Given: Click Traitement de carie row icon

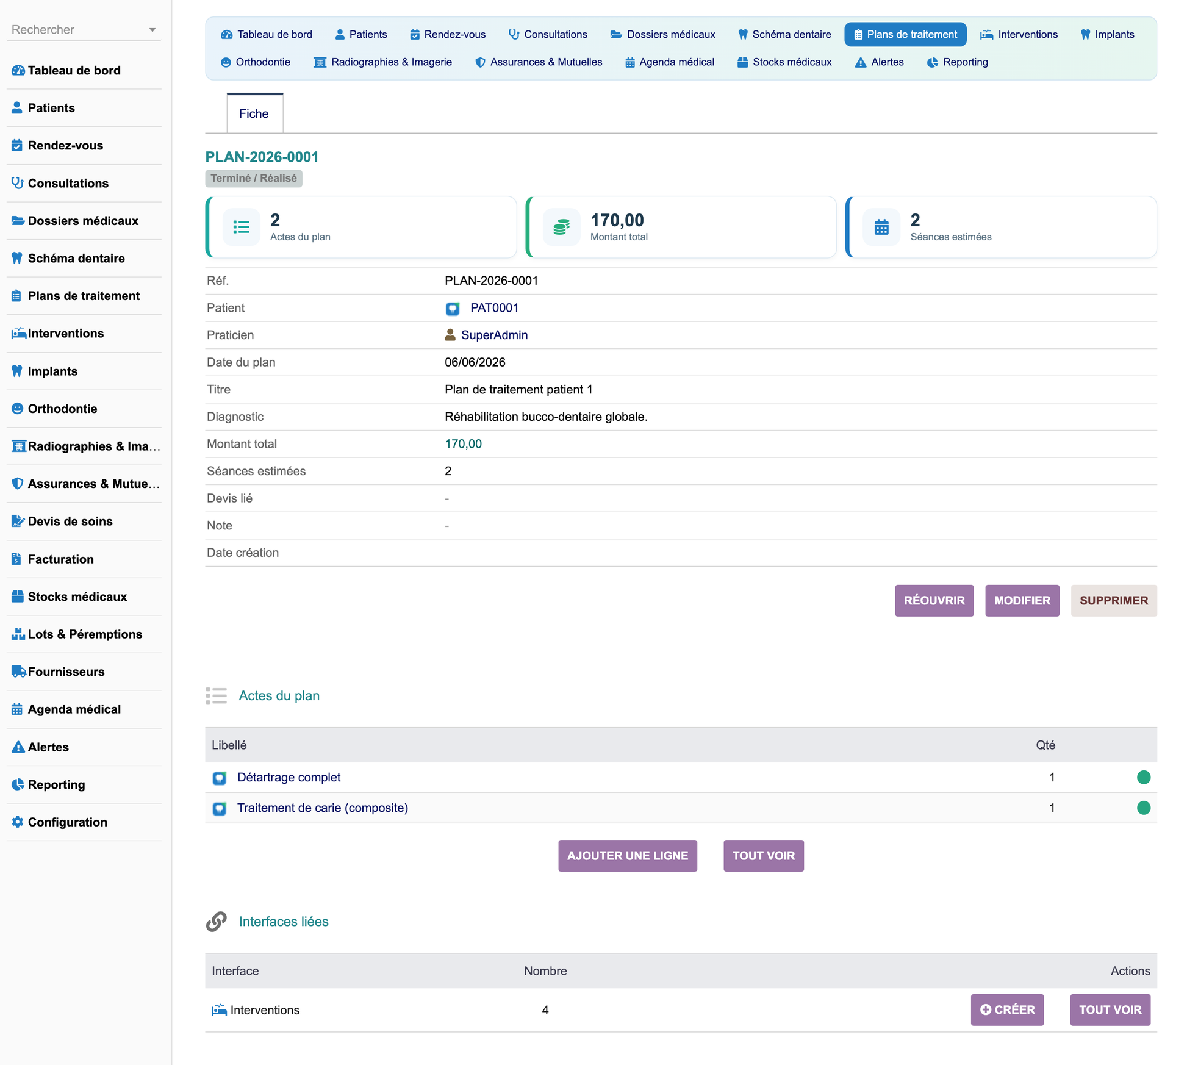Looking at the screenshot, I should 220,809.
